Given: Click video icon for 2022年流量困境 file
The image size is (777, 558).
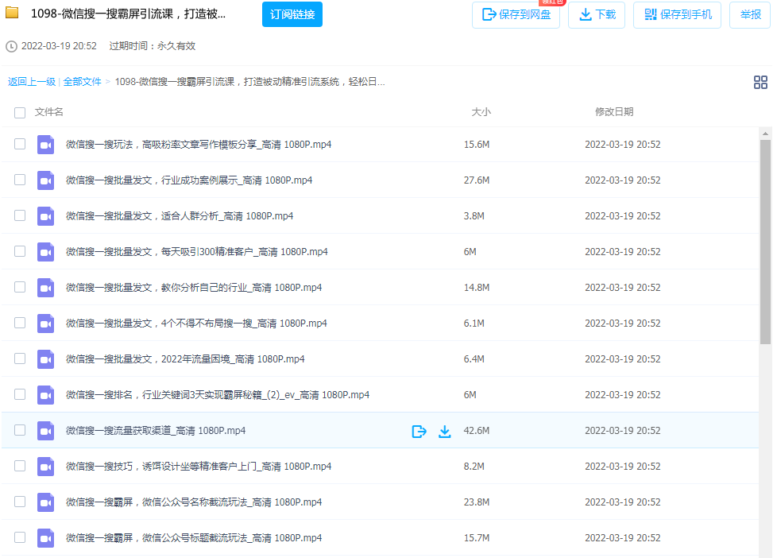Looking at the screenshot, I should (x=45, y=359).
